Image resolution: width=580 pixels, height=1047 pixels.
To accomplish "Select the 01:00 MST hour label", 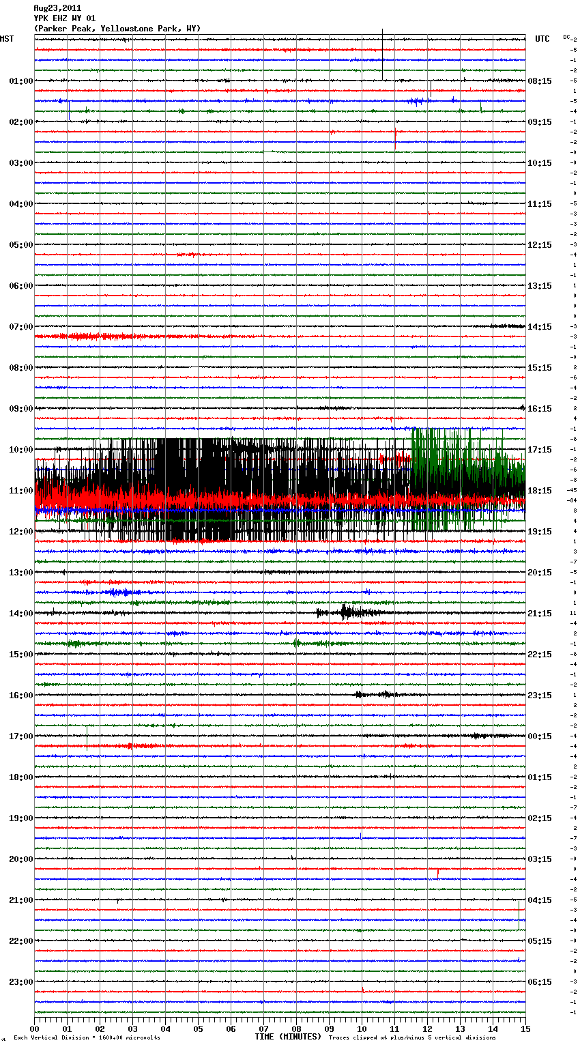I will (x=21, y=81).
